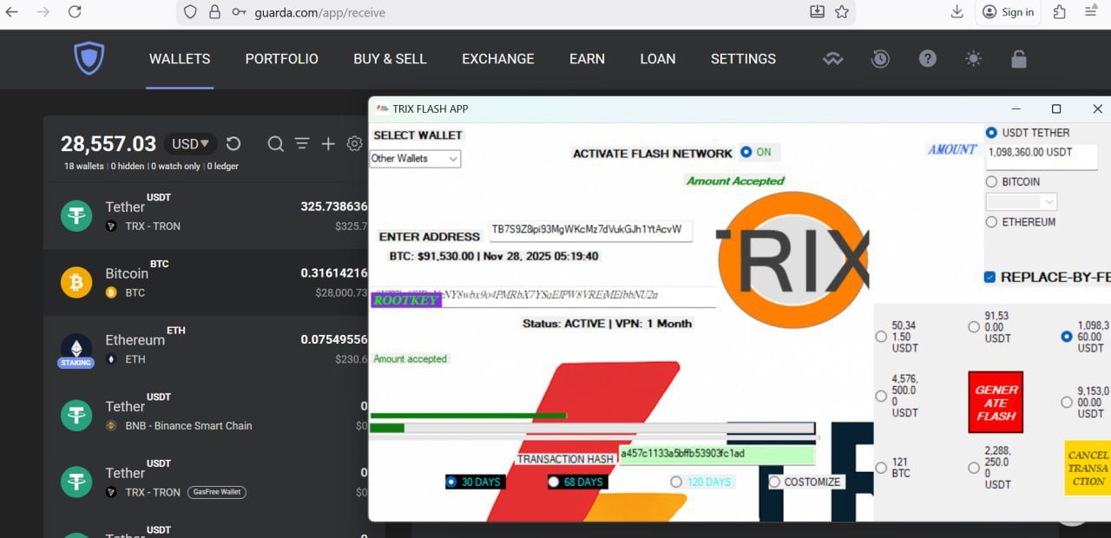Lock the wallet with the padlock icon

tap(1019, 58)
